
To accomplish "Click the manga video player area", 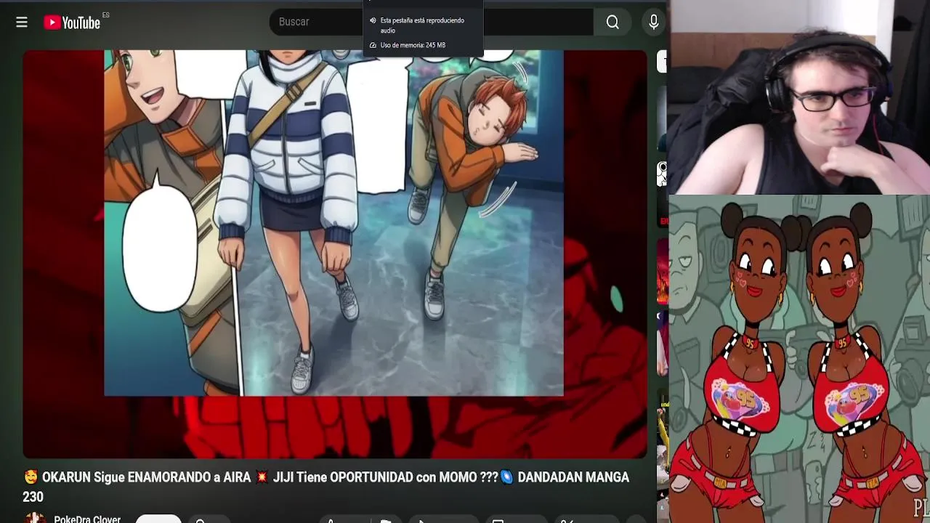I will coord(334,254).
